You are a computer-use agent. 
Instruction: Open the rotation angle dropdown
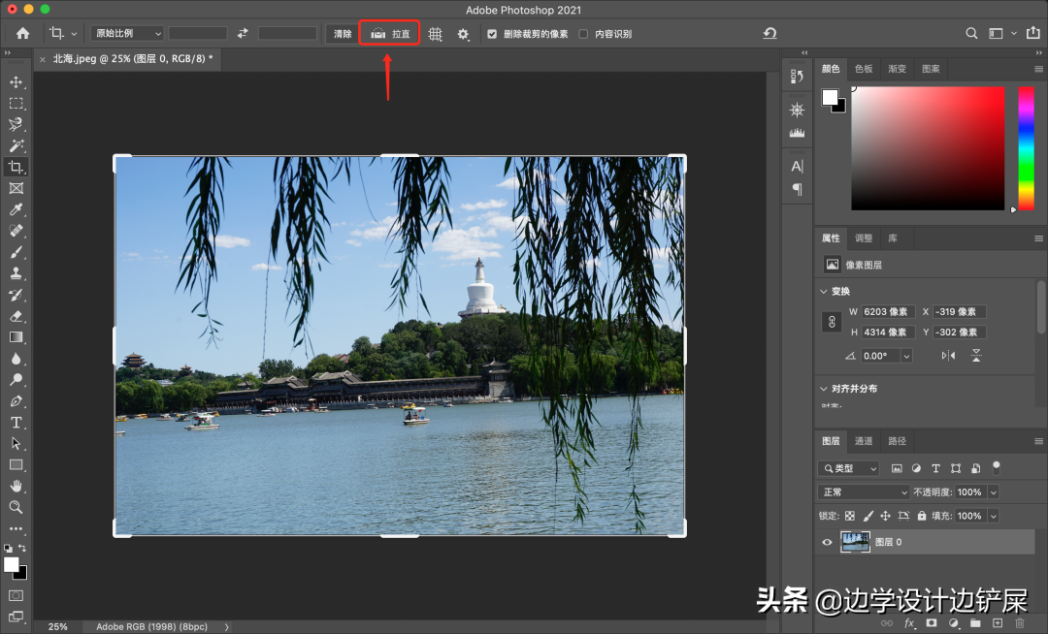point(907,357)
